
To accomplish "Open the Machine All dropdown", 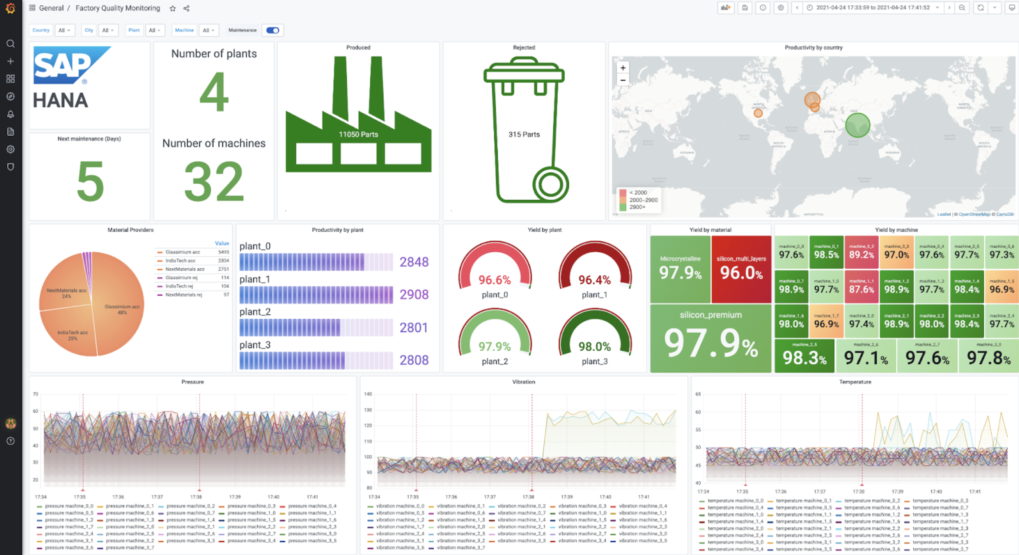I will pyautogui.click(x=209, y=30).
